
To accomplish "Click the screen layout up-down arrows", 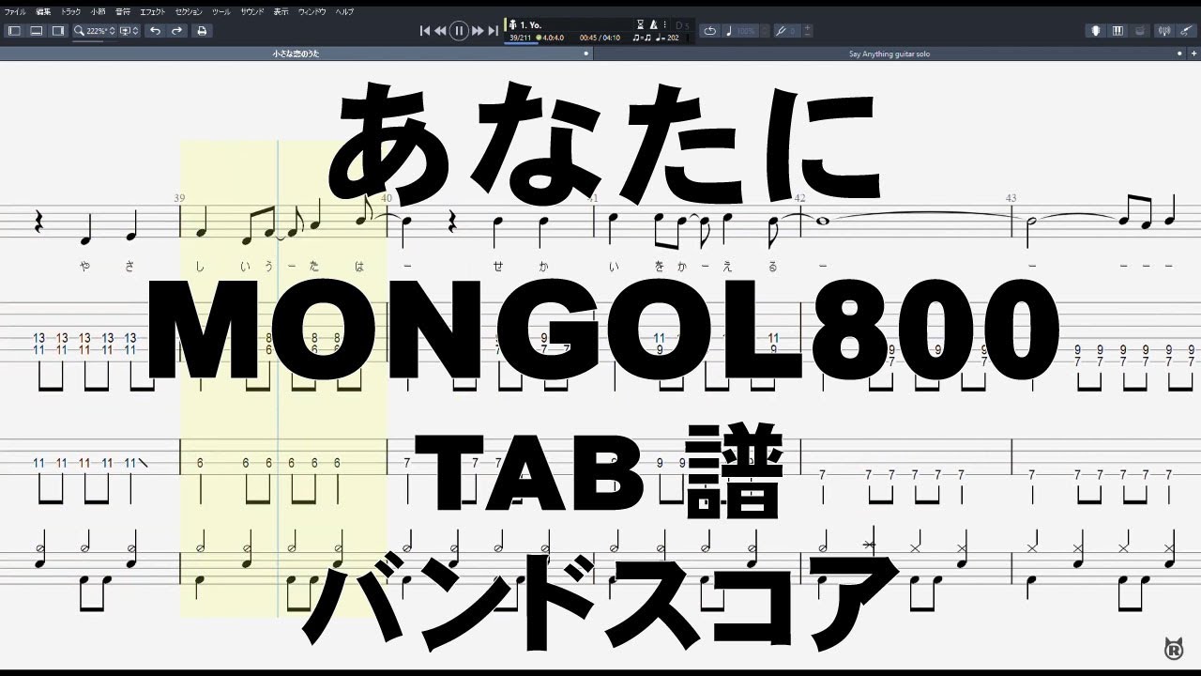I will (136, 31).
